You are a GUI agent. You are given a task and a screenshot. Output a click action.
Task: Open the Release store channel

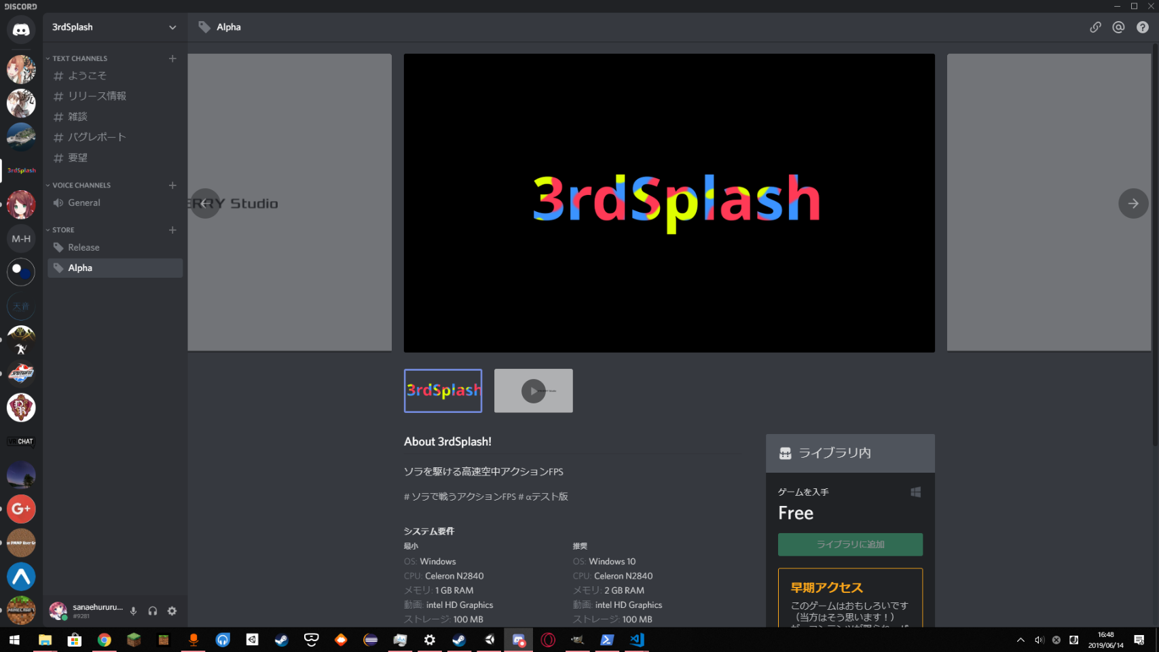[84, 248]
